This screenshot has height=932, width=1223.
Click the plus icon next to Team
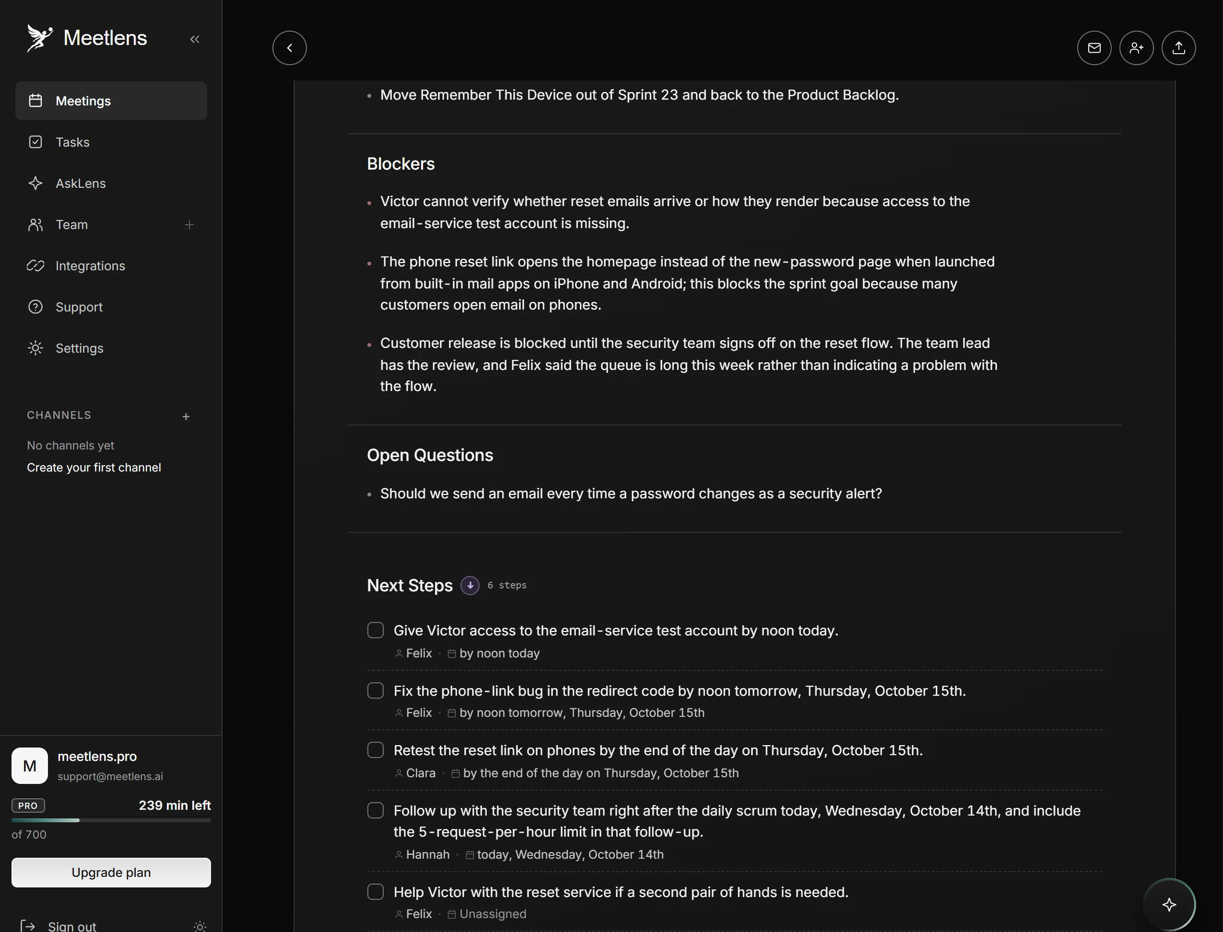click(x=189, y=225)
